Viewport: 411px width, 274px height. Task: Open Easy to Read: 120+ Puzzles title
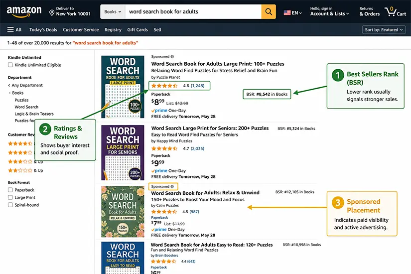coord(212,245)
